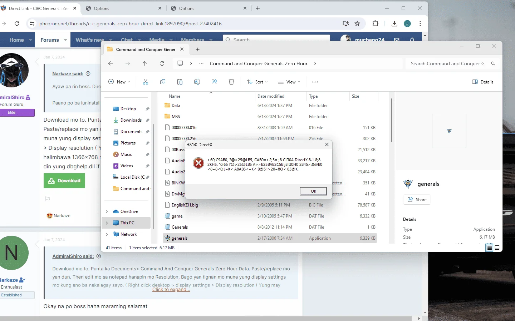The image size is (515, 321).
Task: Open the Home forum nav item
Action: tap(16, 40)
